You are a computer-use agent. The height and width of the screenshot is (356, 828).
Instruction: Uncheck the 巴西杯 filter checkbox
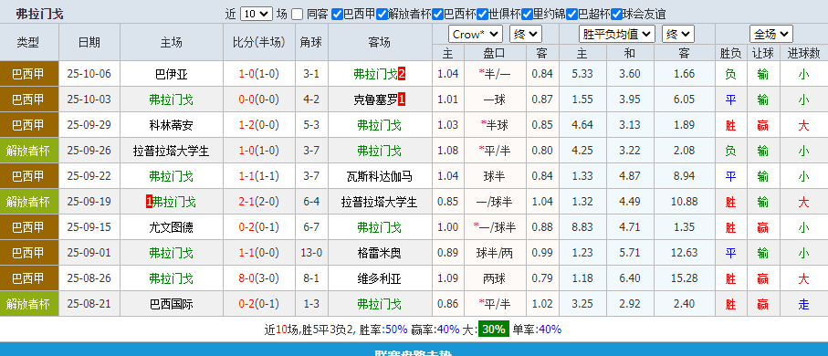click(x=437, y=15)
